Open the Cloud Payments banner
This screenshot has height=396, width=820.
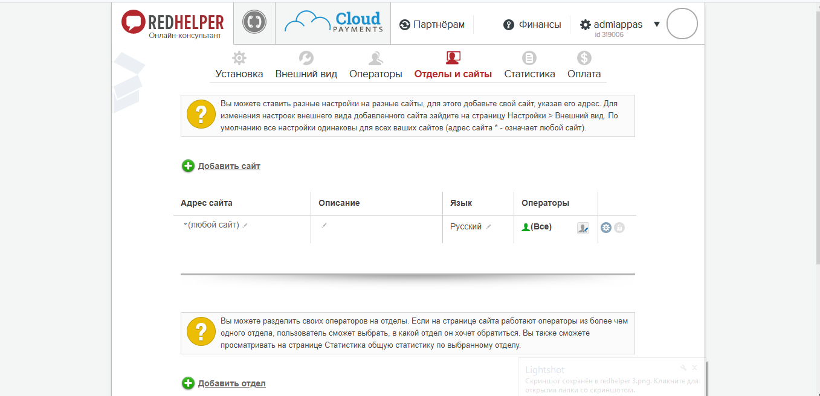coord(333,23)
